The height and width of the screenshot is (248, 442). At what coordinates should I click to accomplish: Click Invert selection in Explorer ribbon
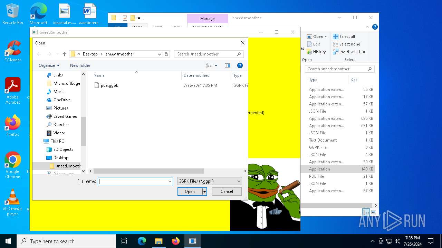349,52
